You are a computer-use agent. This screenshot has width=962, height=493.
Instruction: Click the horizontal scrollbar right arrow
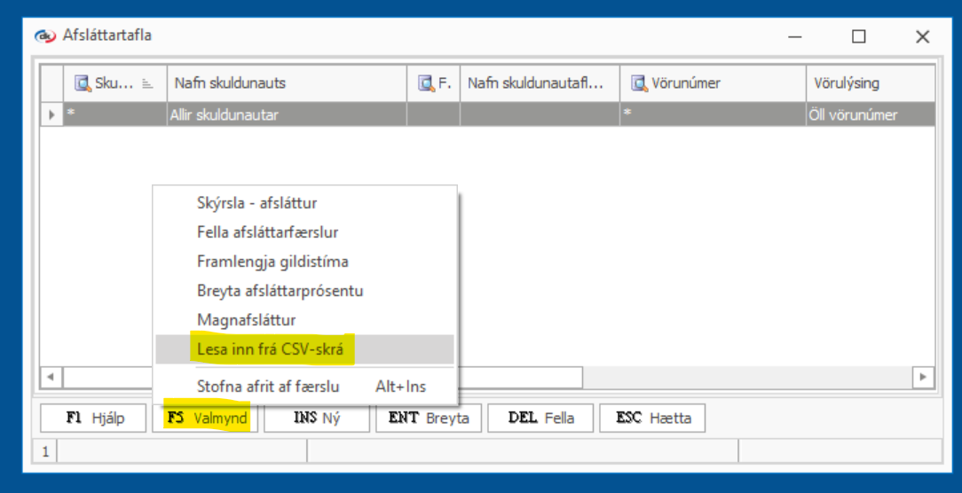924,377
